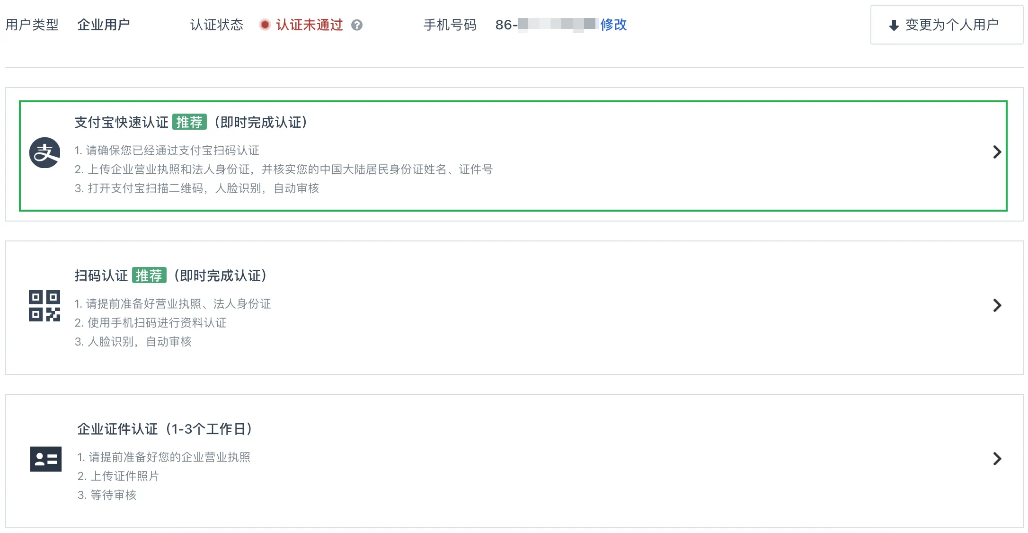Open 企业证件认证 (1-3个工作日) option
Image resolution: width=1028 pixels, height=533 pixels.
[x=514, y=461]
